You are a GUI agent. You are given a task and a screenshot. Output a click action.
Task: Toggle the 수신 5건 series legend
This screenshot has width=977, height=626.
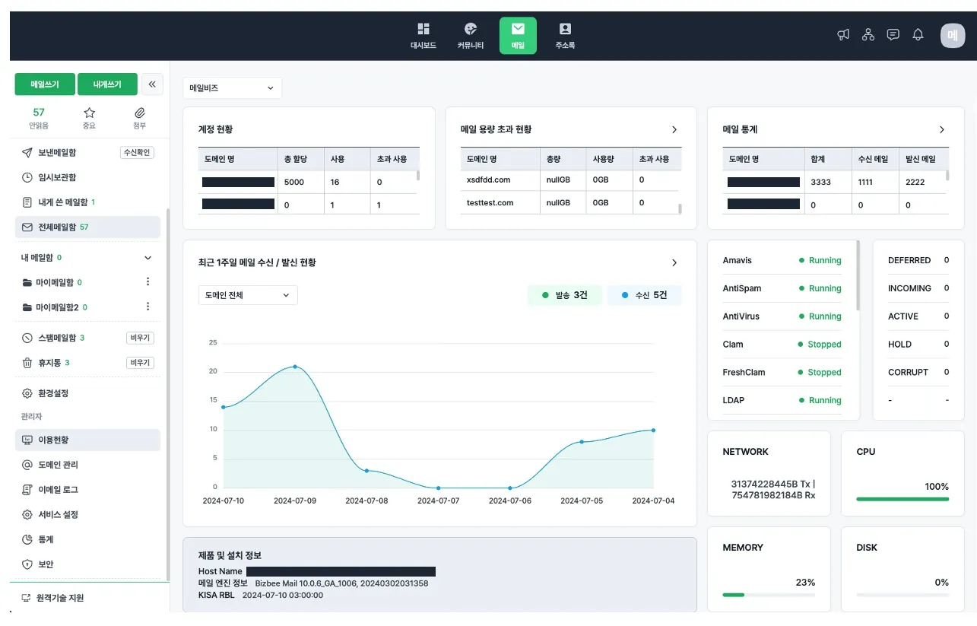tap(644, 295)
